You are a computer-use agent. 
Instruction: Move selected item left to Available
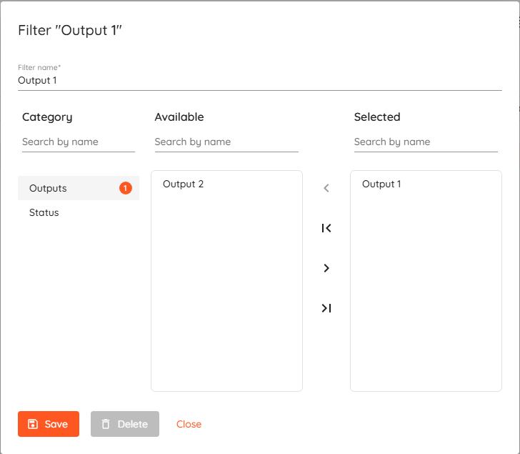(326, 188)
